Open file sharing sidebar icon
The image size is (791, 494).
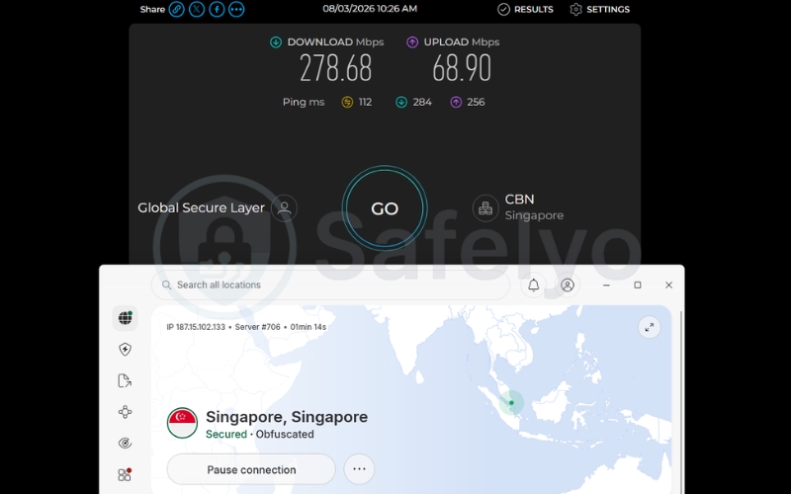(x=125, y=380)
